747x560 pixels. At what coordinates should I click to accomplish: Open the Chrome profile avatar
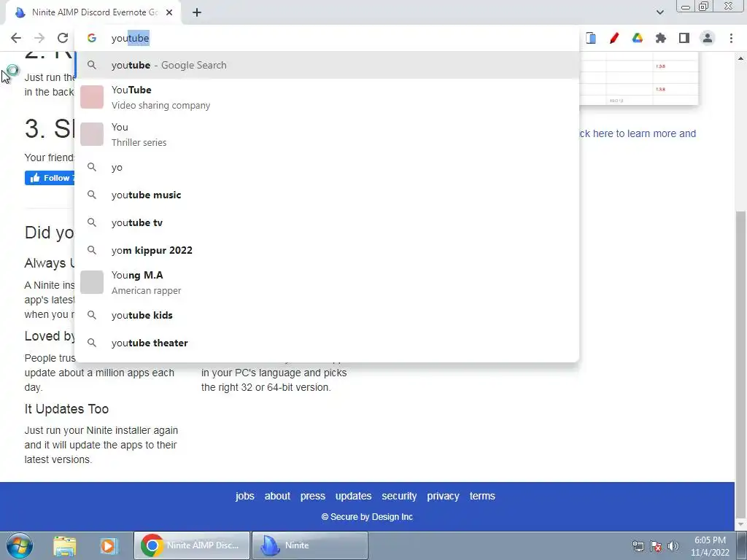coord(708,38)
